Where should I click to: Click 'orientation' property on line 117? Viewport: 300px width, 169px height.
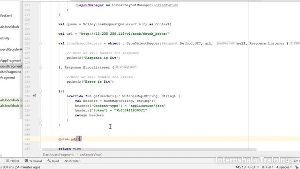pos(167,5)
